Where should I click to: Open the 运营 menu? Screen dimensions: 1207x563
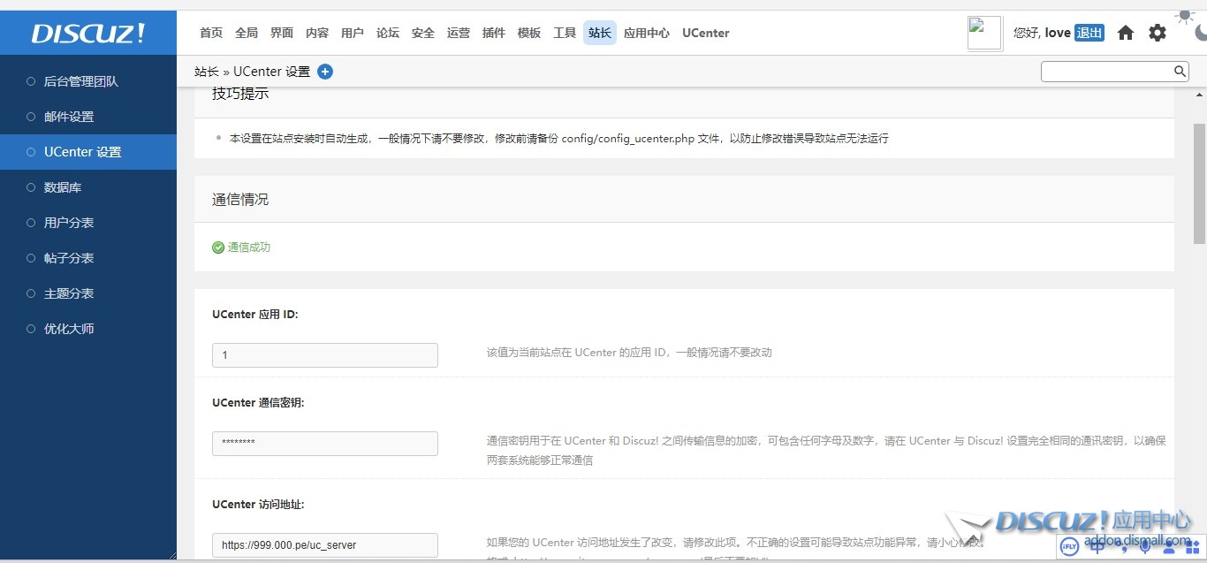[459, 33]
